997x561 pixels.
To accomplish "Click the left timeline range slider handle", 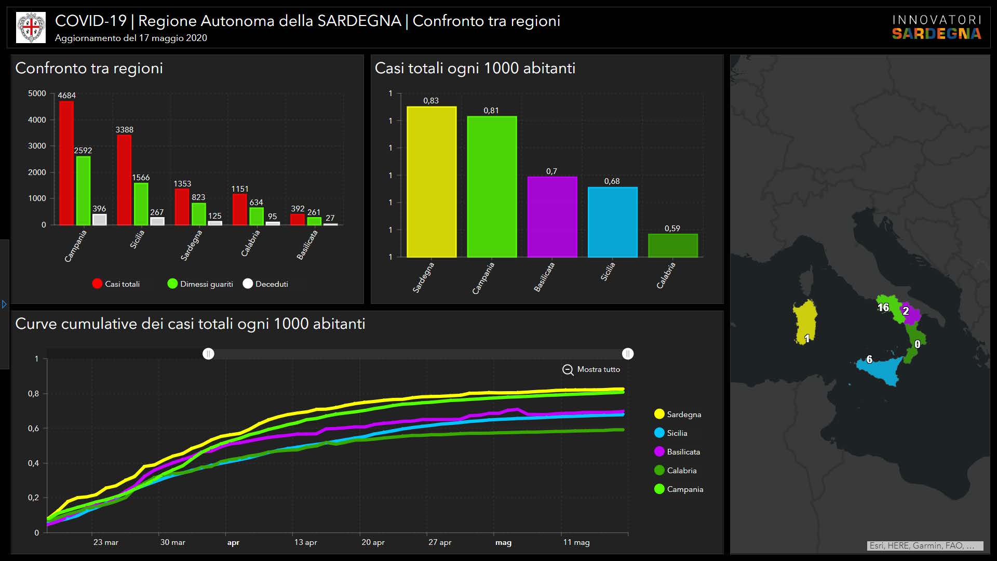I will point(208,354).
